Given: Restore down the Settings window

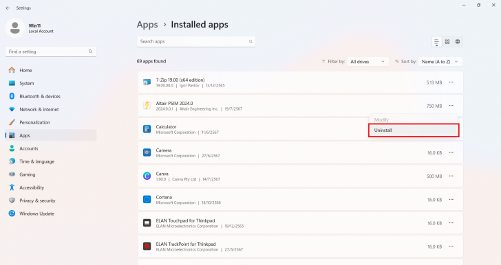Looking at the screenshot, I should pyautogui.click(x=479, y=5).
